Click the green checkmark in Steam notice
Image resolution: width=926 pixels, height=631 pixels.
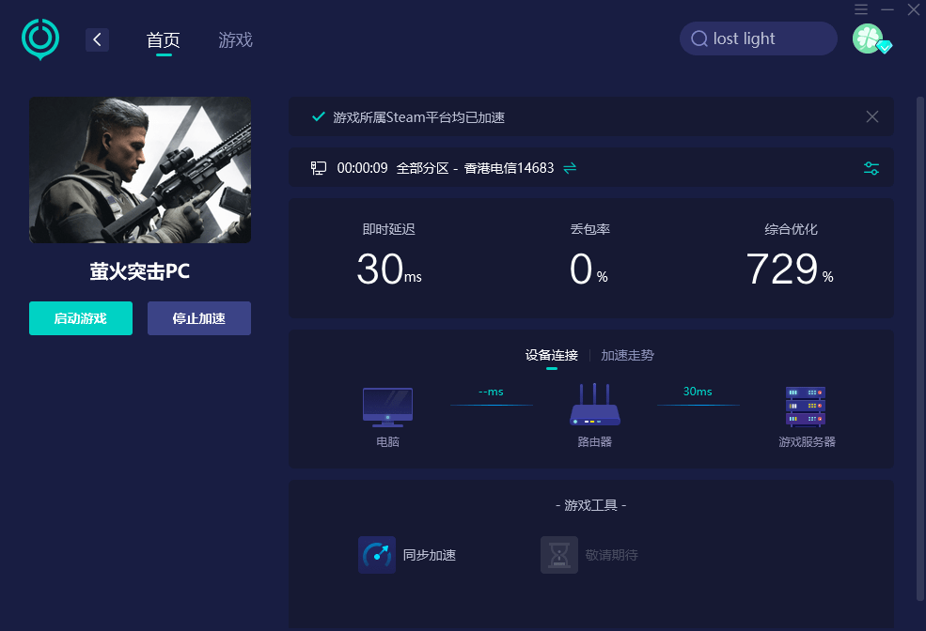(319, 116)
